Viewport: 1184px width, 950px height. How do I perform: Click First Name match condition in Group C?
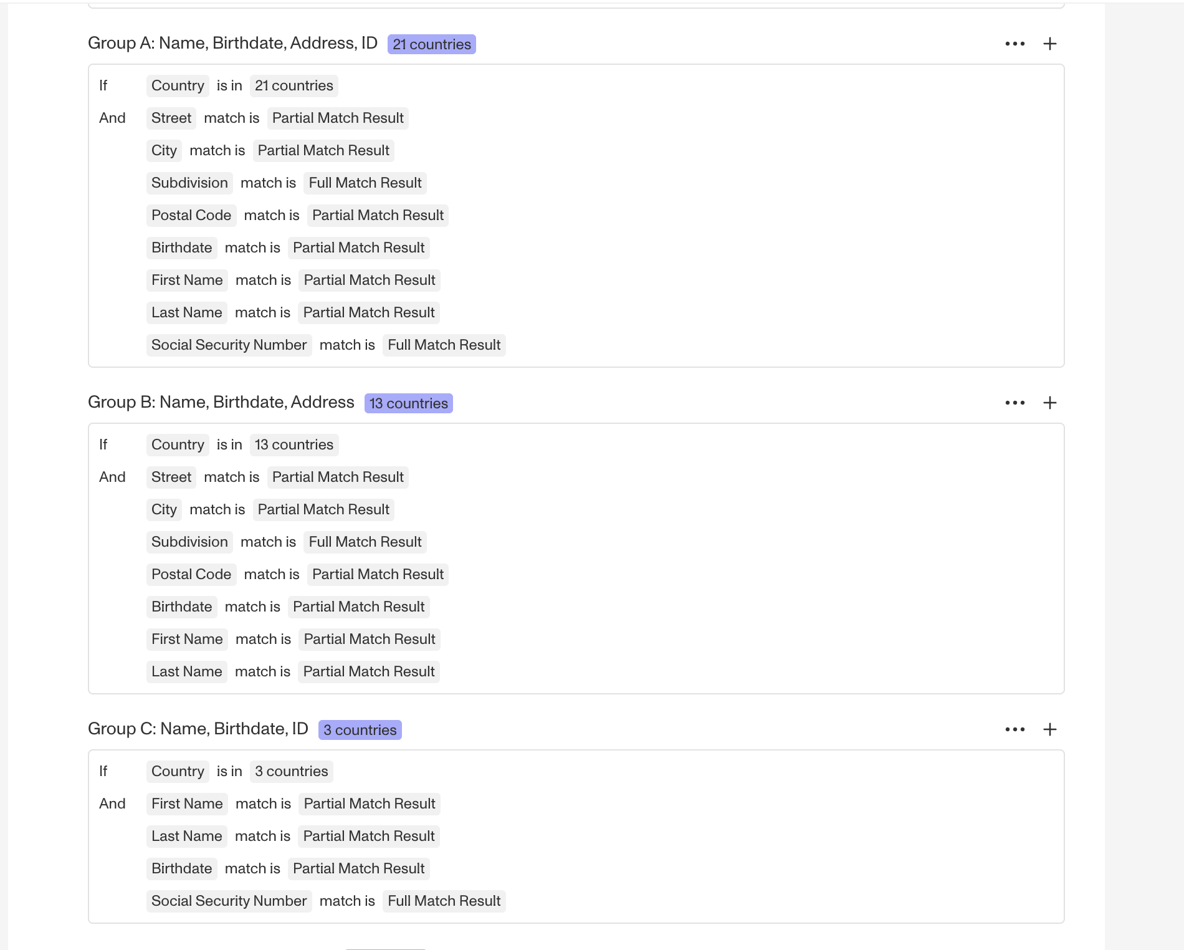pos(187,804)
